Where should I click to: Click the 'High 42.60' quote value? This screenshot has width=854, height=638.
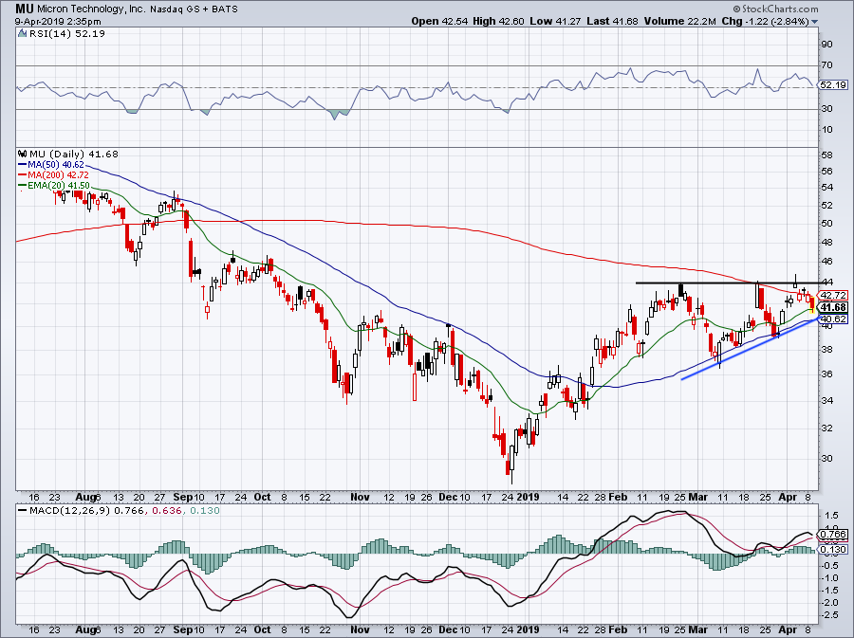click(x=498, y=21)
